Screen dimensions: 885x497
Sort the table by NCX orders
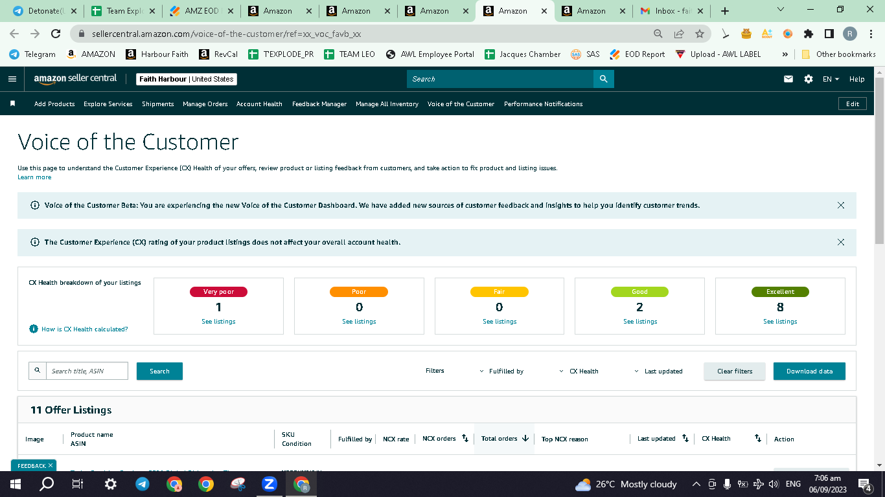click(465, 439)
